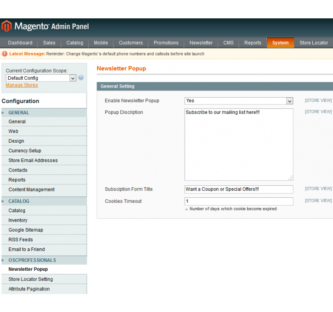Select Web configuration item
333x312 pixels.
pos(44,131)
